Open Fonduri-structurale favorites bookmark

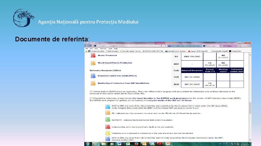pos(96,51)
